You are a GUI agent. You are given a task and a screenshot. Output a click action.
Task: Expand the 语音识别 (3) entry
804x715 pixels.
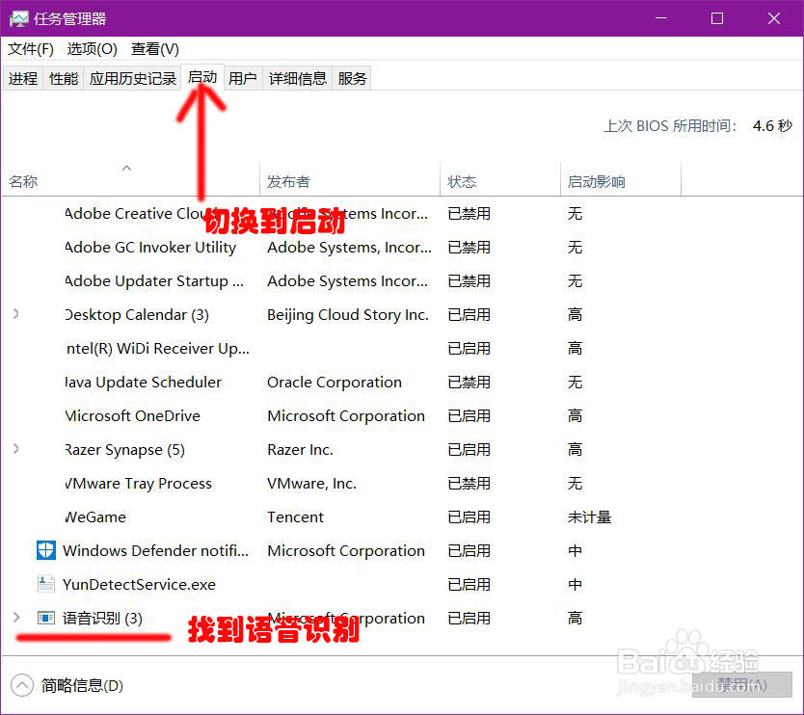coord(16,618)
